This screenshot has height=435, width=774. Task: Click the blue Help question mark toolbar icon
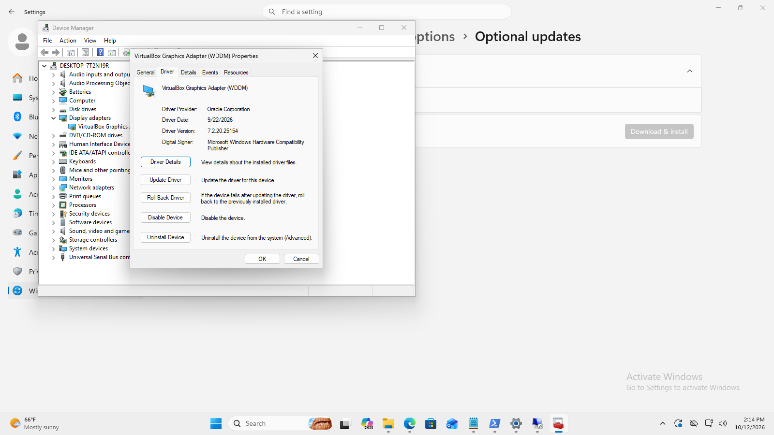[100, 53]
